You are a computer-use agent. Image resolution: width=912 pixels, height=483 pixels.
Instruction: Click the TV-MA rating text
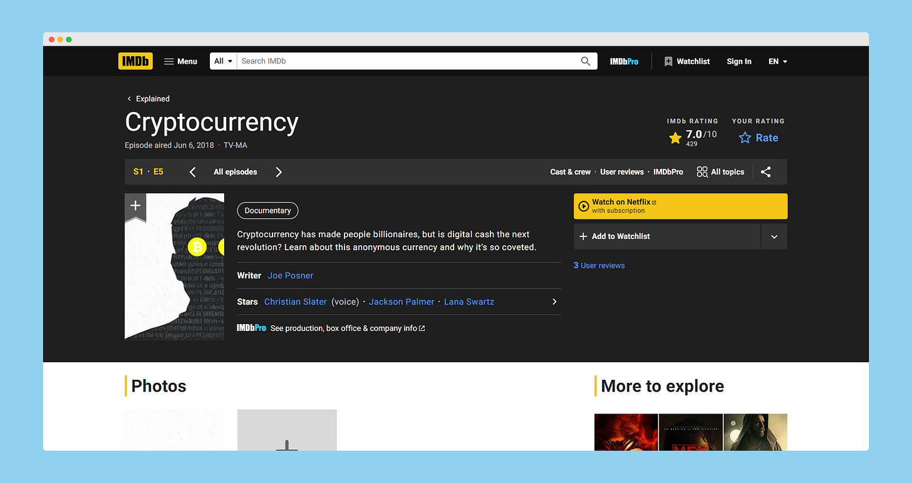point(236,145)
